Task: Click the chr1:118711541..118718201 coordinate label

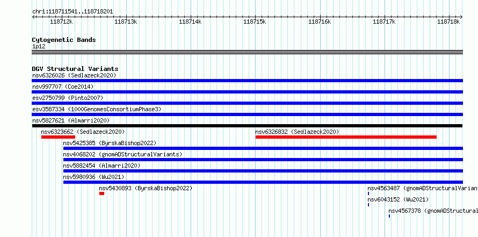Action: pos(73,12)
